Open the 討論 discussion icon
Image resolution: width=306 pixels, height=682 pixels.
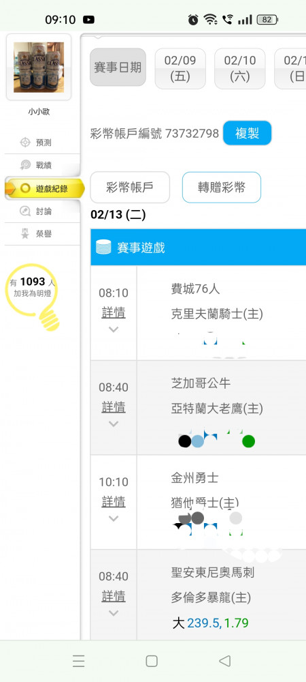(x=26, y=211)
